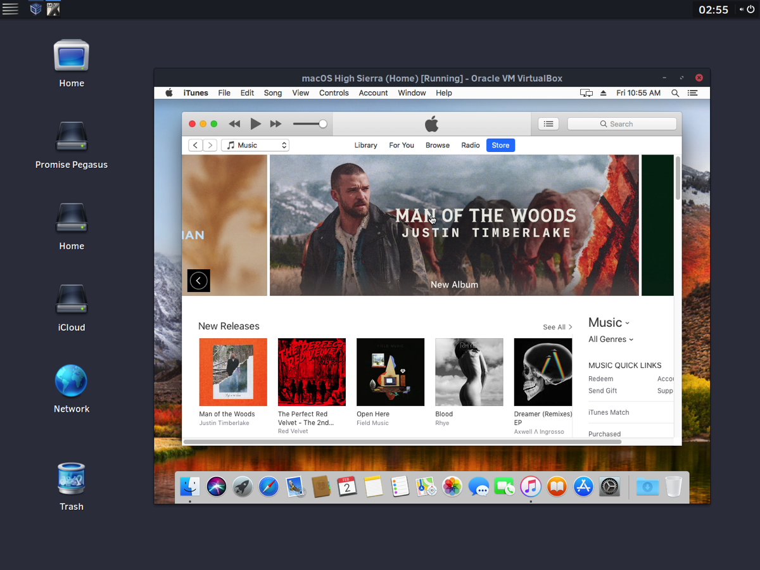Open FaceTime icon in the dock
Viewport: 760px width, 570px height.
(504, 486)
